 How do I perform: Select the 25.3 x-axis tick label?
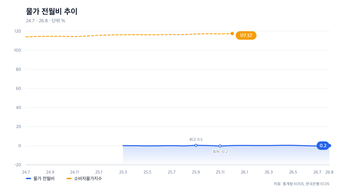pyautogui.click(x=123, y=172)
